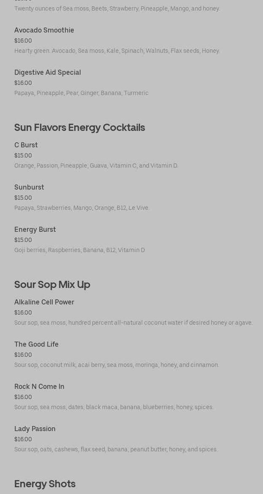Select the Digestive Aid Special item

coord(48,72)
